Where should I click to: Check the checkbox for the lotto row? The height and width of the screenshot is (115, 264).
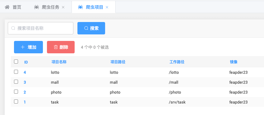16,72
